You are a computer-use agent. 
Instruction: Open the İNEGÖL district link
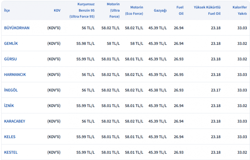pyautogui.click(x=11, y=90)
